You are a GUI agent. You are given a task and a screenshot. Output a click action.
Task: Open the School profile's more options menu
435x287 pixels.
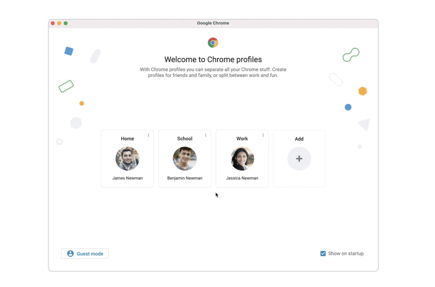pyautogui.click(x=206, y=135)
